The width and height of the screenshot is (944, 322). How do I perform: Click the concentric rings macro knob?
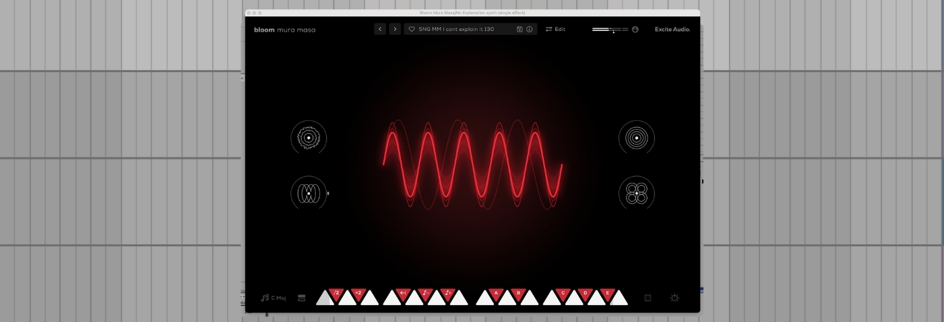[636, 138]
